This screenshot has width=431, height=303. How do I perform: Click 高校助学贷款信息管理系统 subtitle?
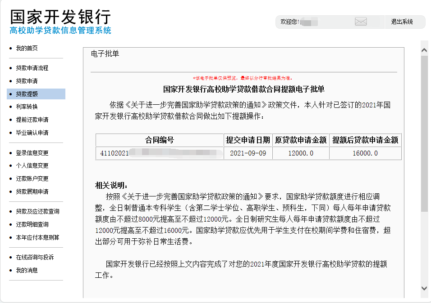click(60, 31)
